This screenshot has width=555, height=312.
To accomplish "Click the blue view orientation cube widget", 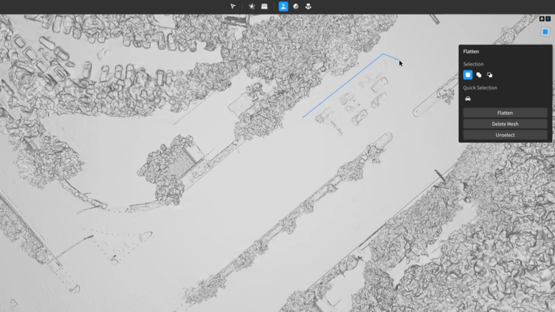I will (545, 32).
